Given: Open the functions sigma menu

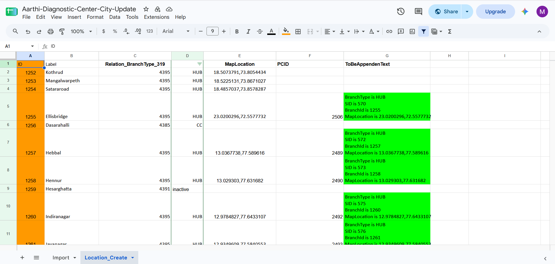Looking at the screenshot, I should point(450,31).
